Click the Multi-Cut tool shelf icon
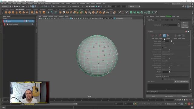Viewport: 194px width, 109px height. pyautogui.click(x=119, y=12)
